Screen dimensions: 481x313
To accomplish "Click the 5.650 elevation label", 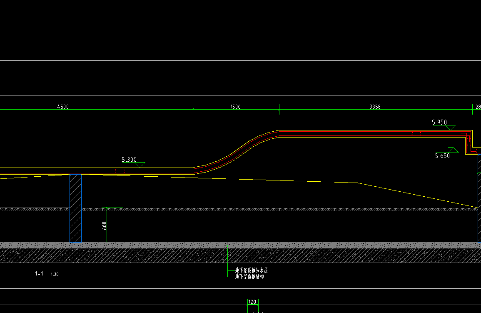I will (442, 156).
